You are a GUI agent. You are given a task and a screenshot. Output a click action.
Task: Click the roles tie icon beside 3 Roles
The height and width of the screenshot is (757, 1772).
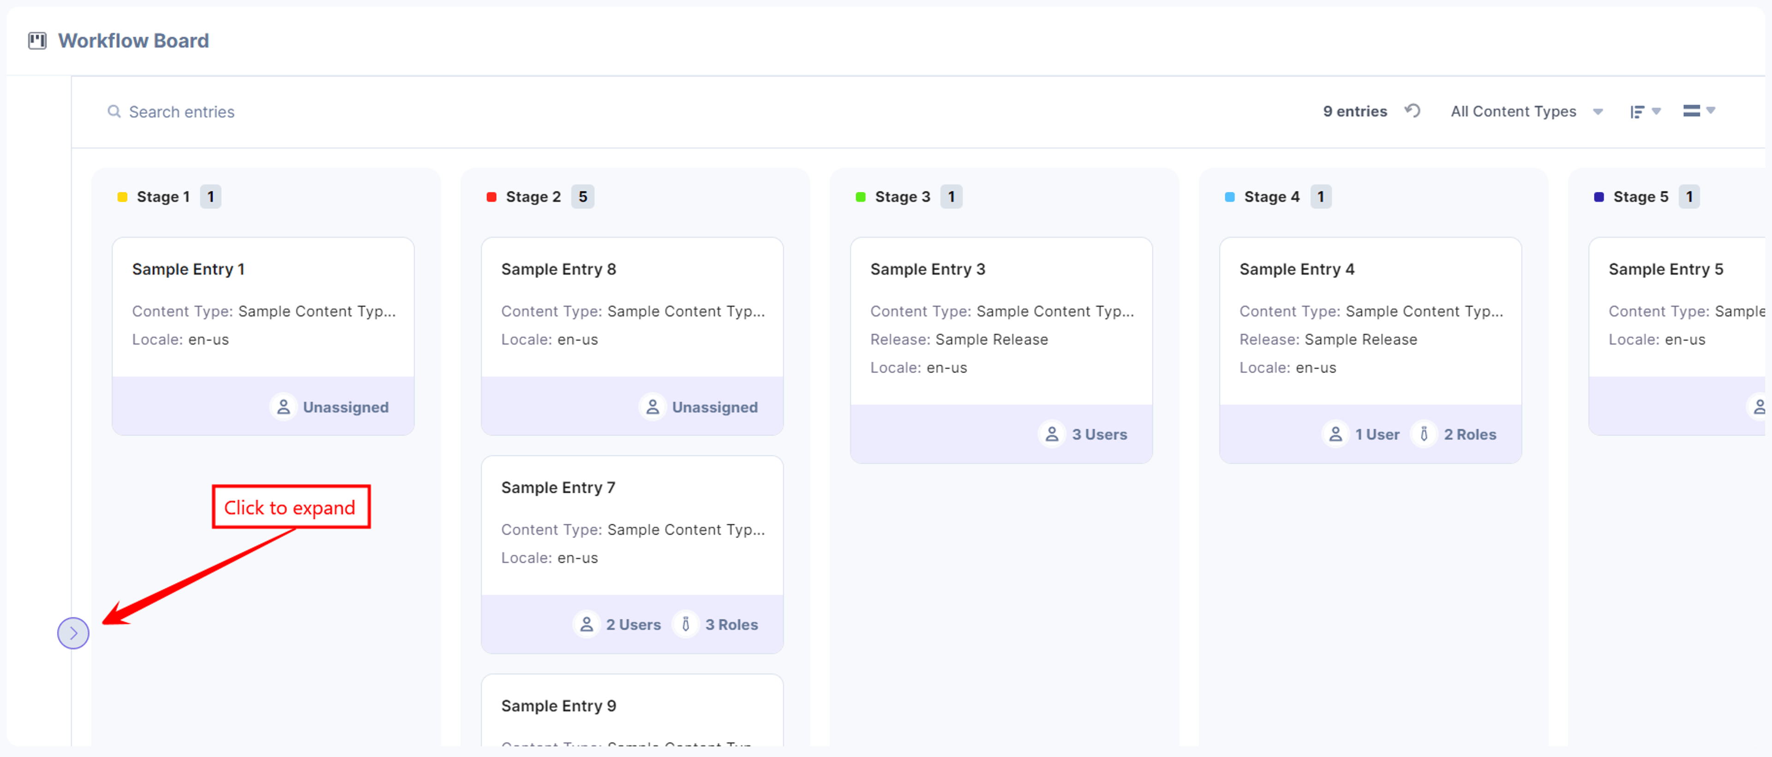(685, 624)
